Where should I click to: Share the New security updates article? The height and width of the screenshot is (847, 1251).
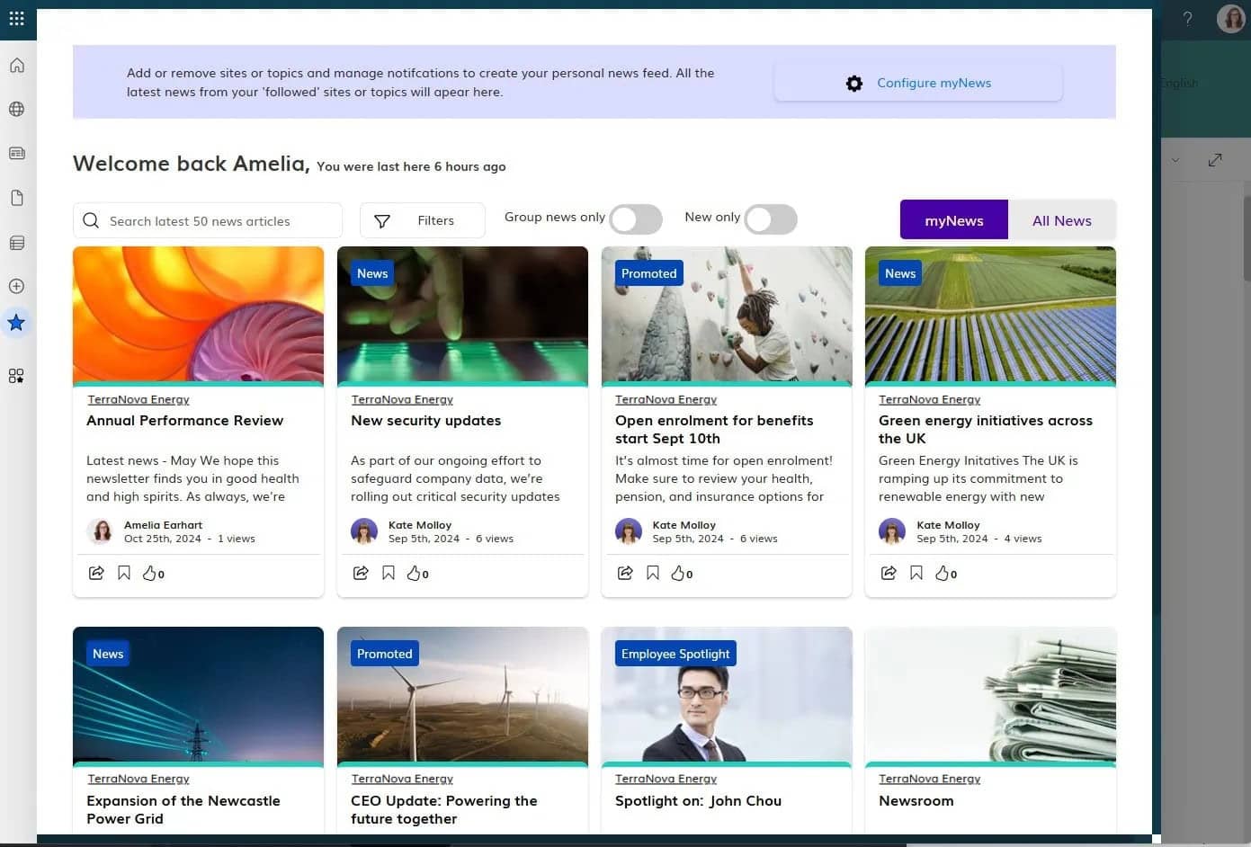361,573
